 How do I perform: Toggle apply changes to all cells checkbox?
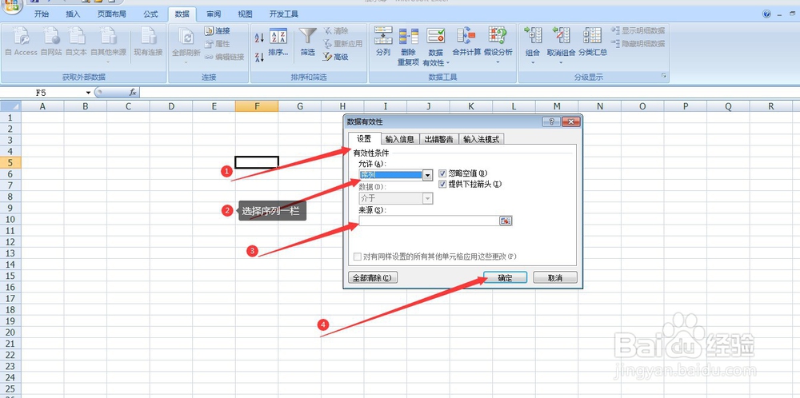point(357,257)
